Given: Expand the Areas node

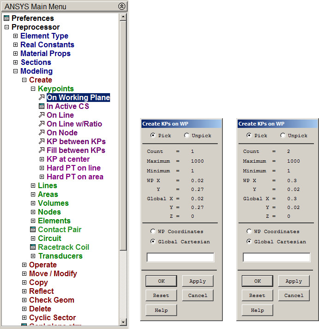Looking at the screenshot, I should coord(33,194).
